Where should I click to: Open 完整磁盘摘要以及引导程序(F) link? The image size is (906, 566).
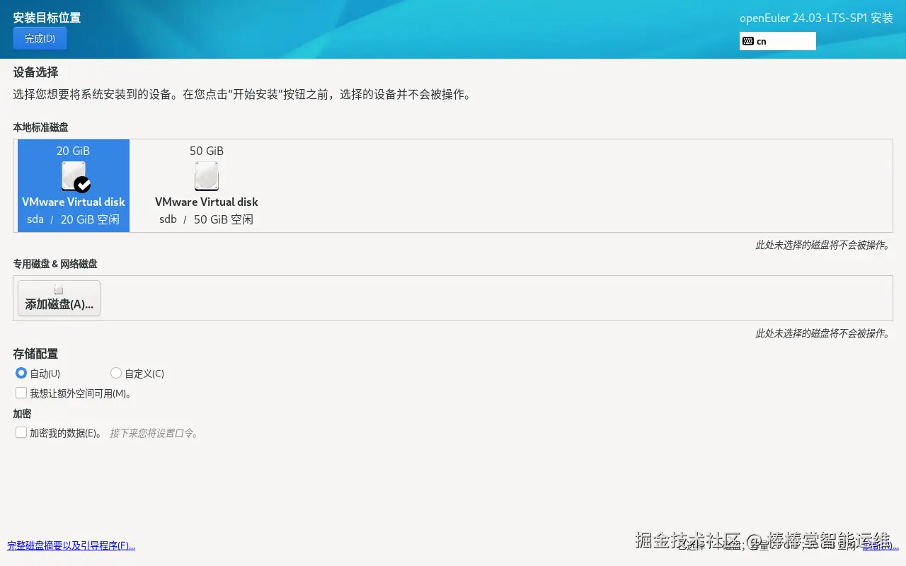(71, 545)
